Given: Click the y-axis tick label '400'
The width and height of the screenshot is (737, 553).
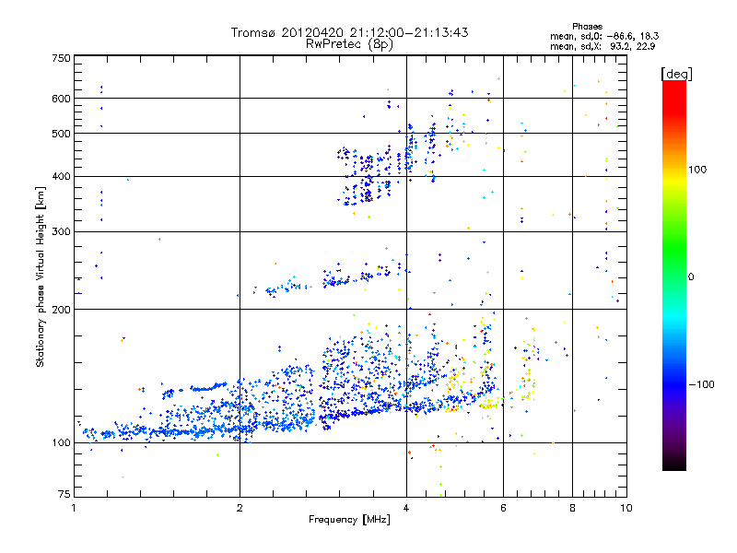Looking at the screenshot, I should 61,176.
